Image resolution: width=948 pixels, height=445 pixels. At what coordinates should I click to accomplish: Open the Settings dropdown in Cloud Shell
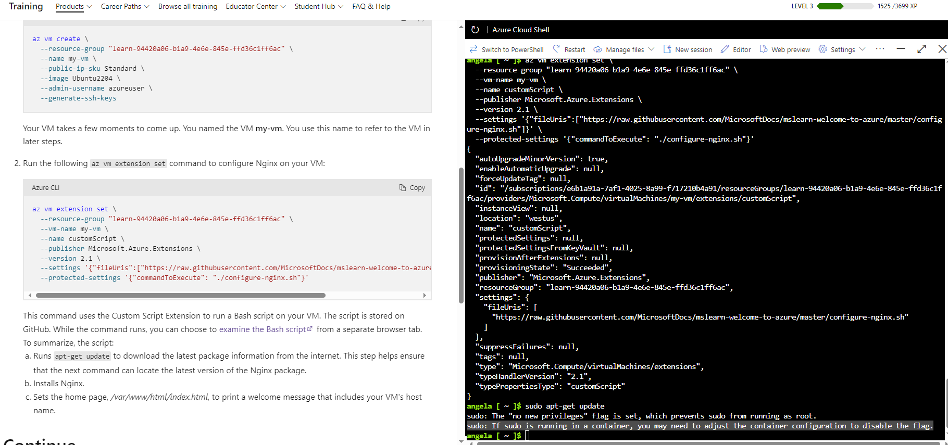point(842,49)
